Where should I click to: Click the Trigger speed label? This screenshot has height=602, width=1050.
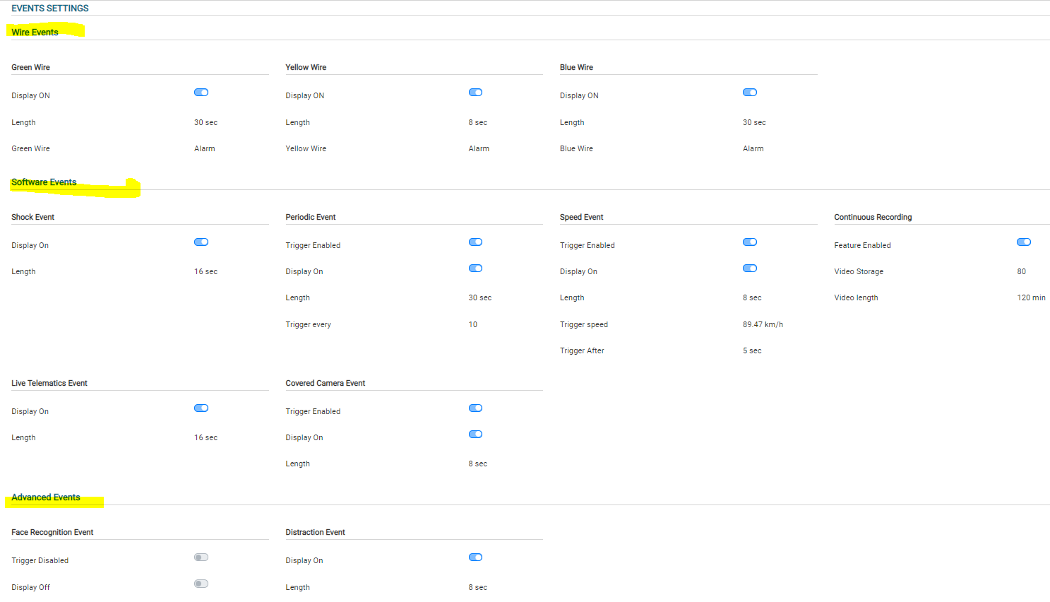point(584,324)
